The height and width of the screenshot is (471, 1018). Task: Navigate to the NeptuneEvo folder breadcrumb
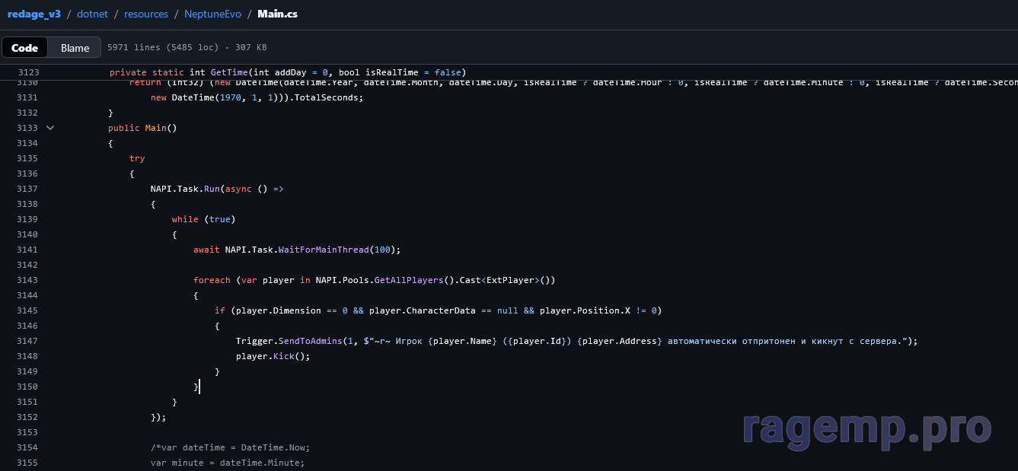(x=212, y=14)
